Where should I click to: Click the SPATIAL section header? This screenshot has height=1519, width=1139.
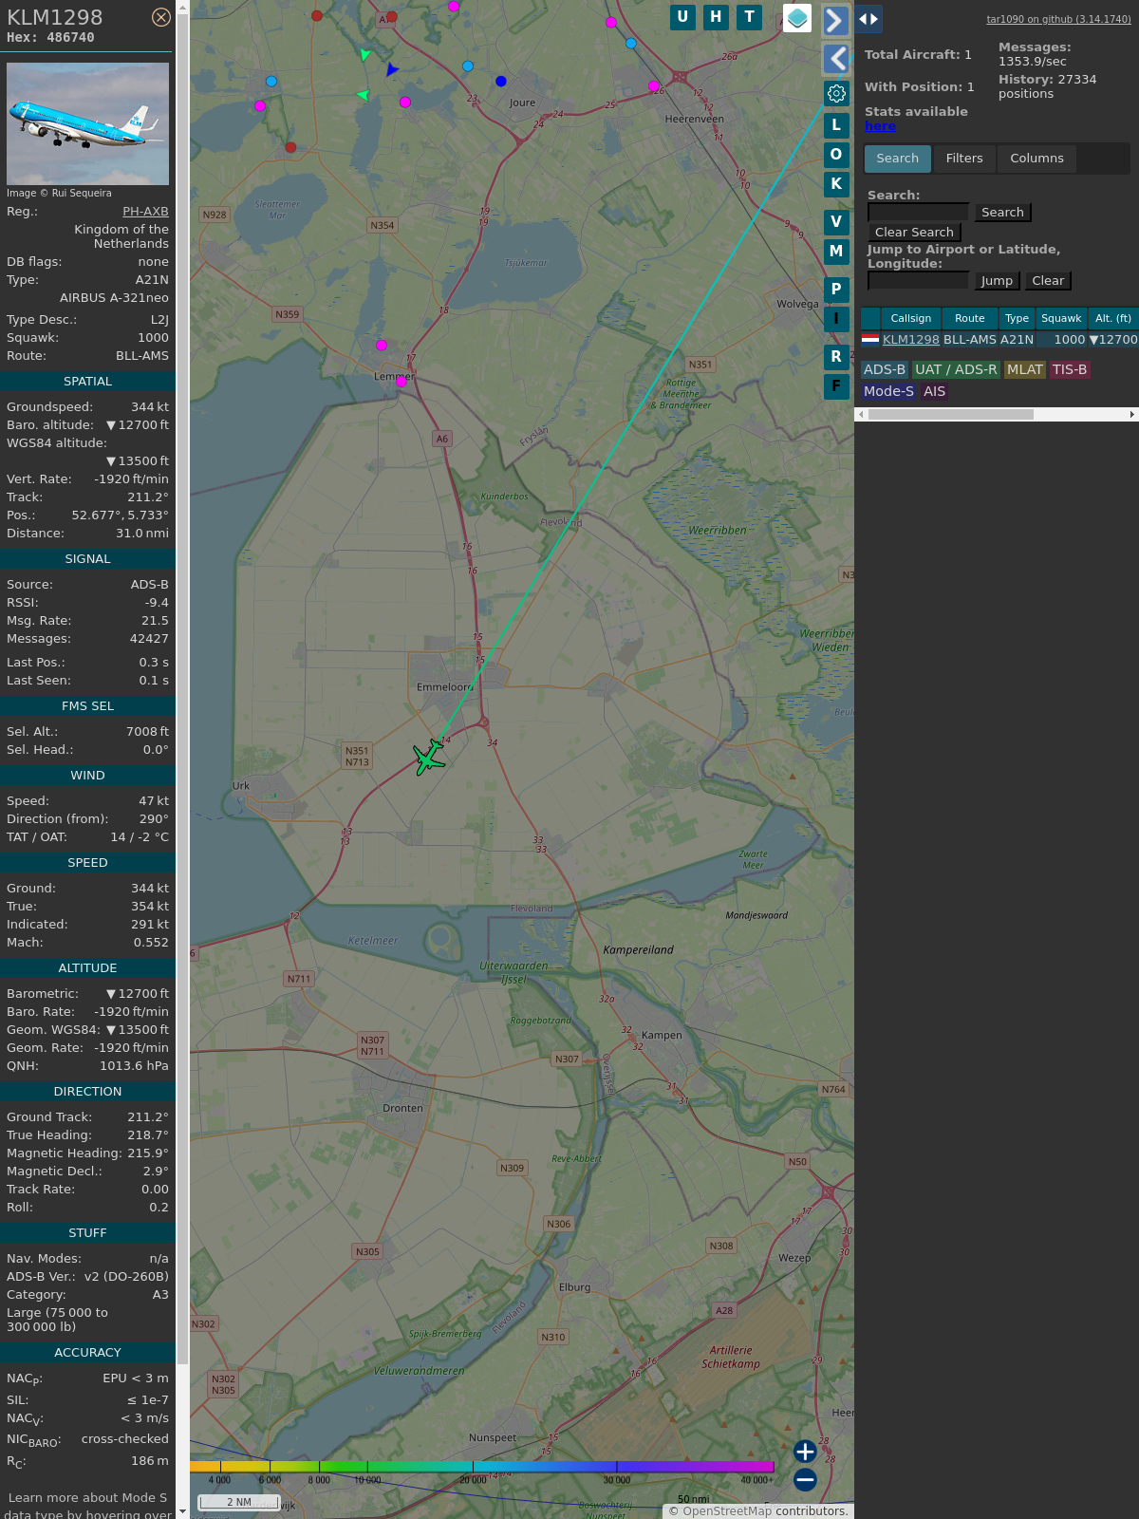pyautogui.click(x=87, y=382)
